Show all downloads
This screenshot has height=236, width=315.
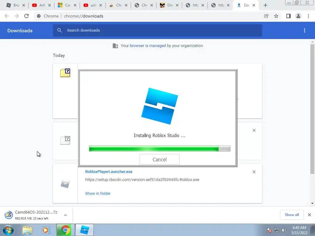(292, 215)
